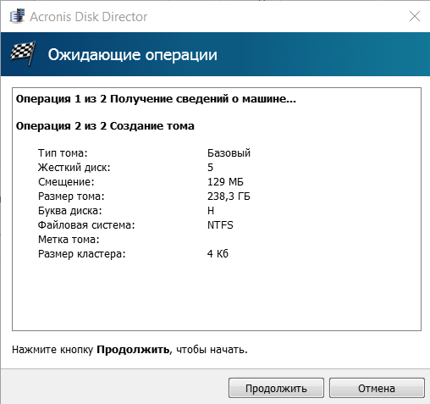Click the offset value '129 МБ'
This screenshot has width=430, height=404.
225,182
